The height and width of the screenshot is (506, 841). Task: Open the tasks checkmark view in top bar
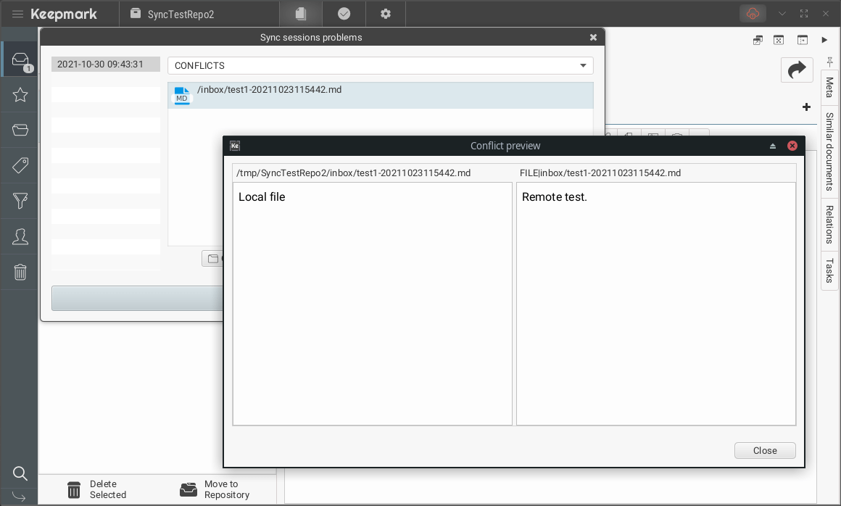344,14
